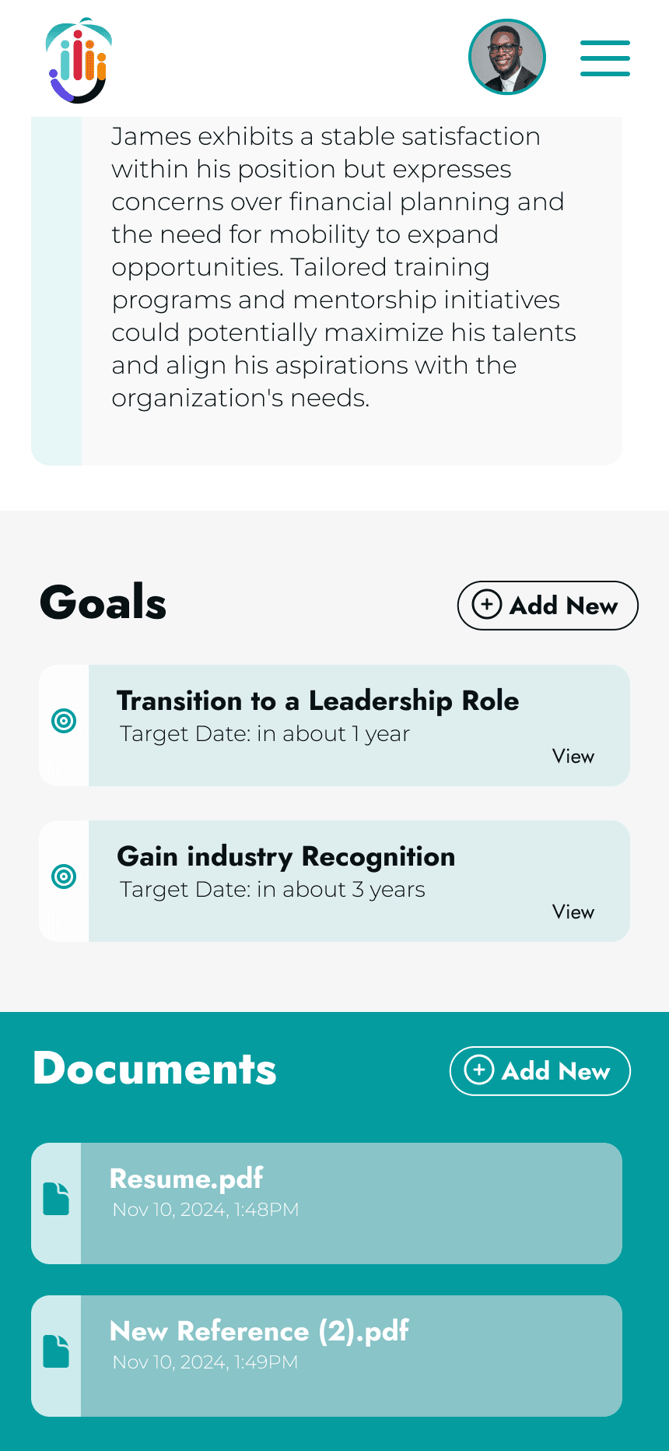Click the Goals section heading
The width and height of the screenshot is (669, 1451).
click(x=103, y=603)
